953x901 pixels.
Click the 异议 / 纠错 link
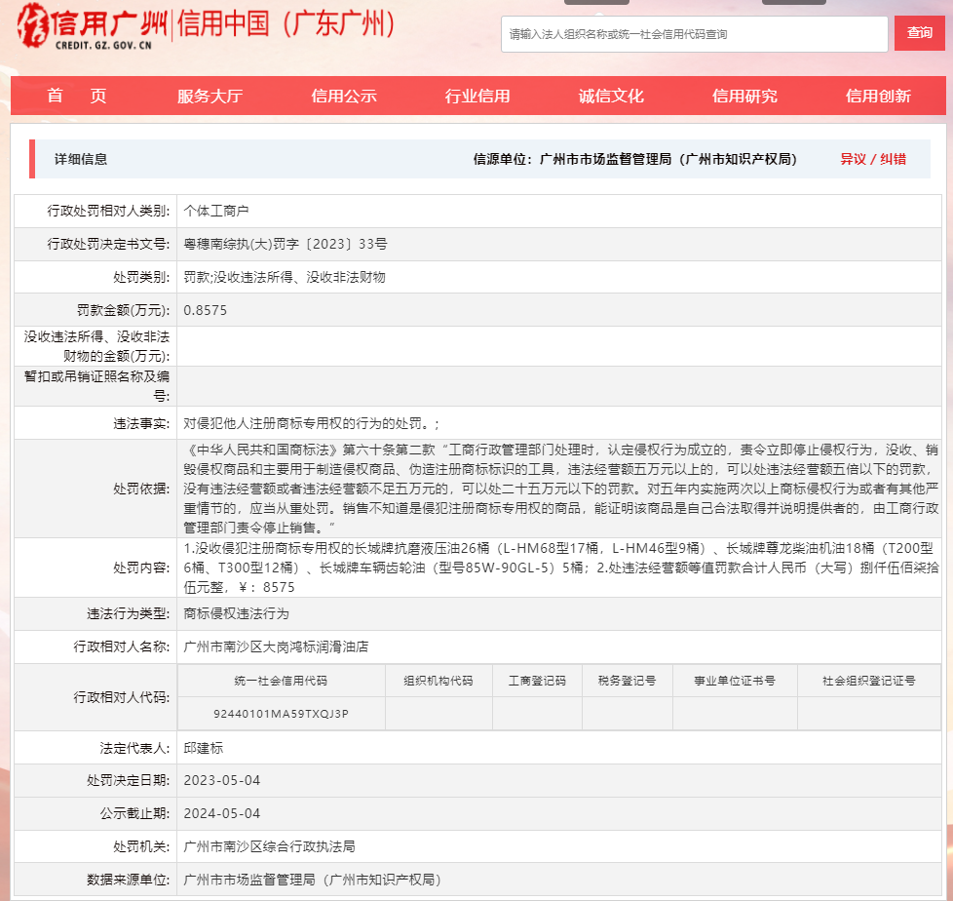873,159
